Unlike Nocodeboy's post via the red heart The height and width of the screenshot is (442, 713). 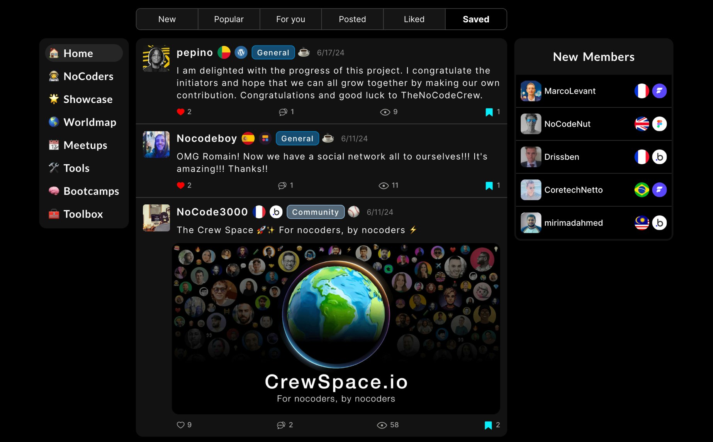point(180,186)
